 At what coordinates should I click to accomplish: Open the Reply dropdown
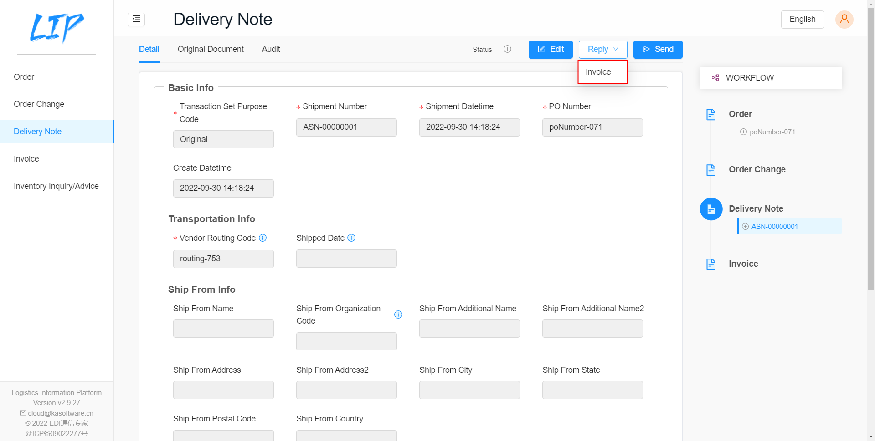tap(603, 49)
